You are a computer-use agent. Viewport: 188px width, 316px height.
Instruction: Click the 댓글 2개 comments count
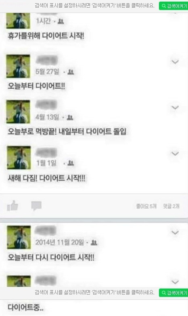(x=171, y=206)
